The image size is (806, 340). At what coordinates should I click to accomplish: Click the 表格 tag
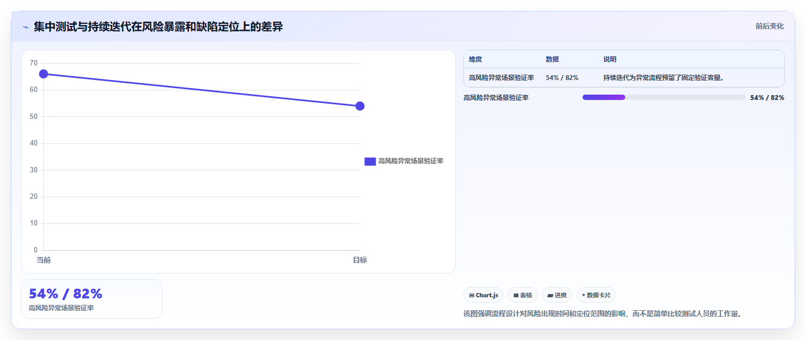(522, 295)
